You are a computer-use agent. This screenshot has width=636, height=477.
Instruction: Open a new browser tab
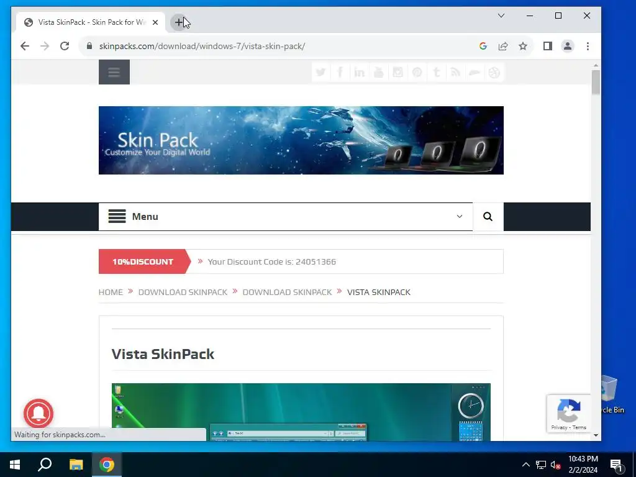tap(179, 22)
